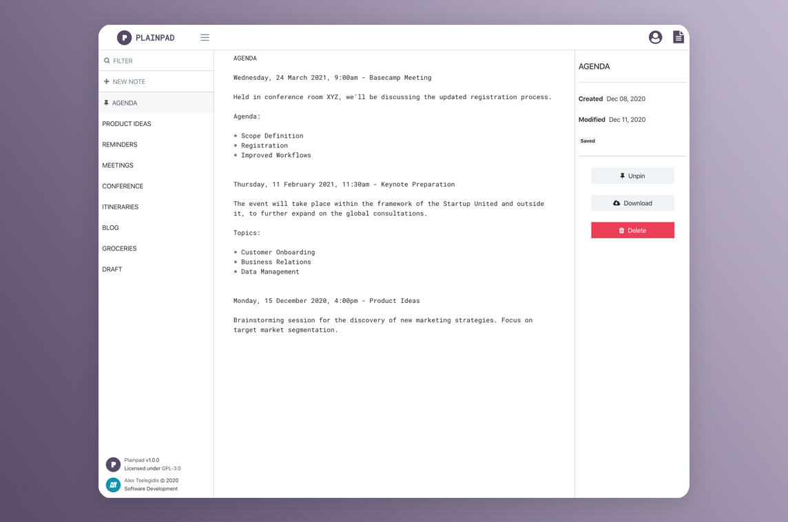Unpin the Agenda note
788x522 pixels.
[x=632, y=176]
